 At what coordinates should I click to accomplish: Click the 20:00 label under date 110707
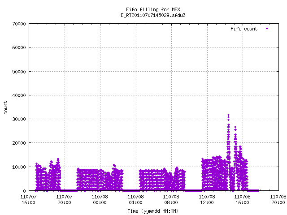(x=64, y=202)
